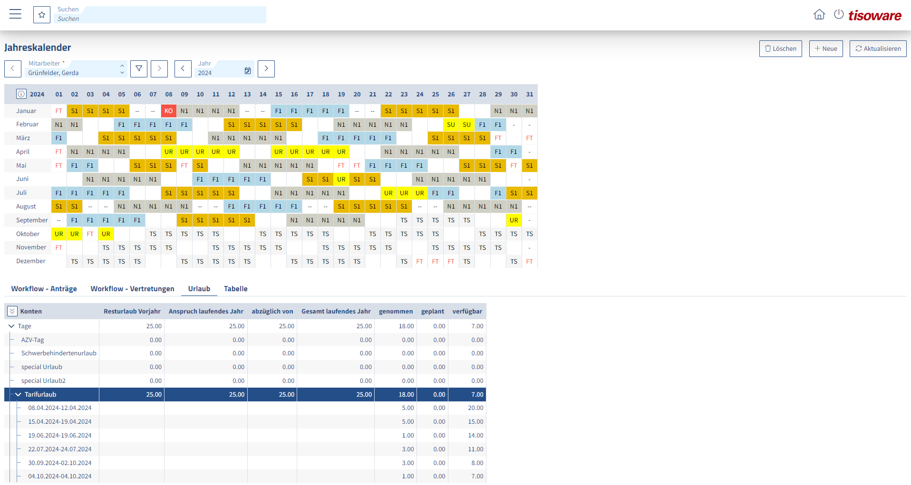Collapse the Tarifurlaub tree row
The height and width of the screenshot is (485, 911).
click(18, 395)
